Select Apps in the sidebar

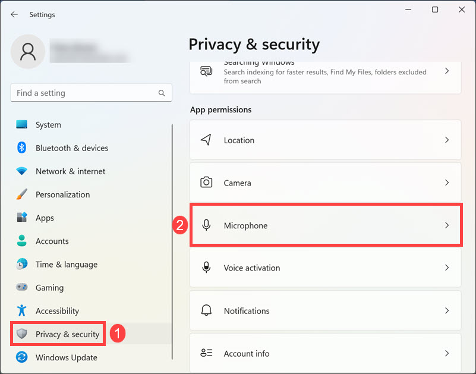(45, 218)
